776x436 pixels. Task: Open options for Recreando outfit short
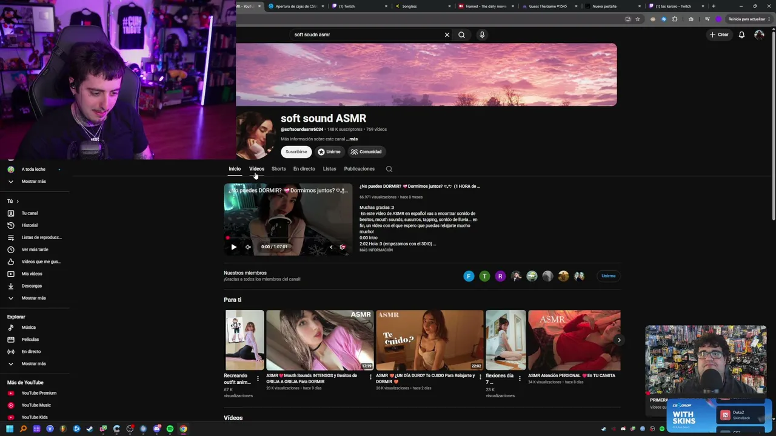pyautogui.click(x=258, y=378)
